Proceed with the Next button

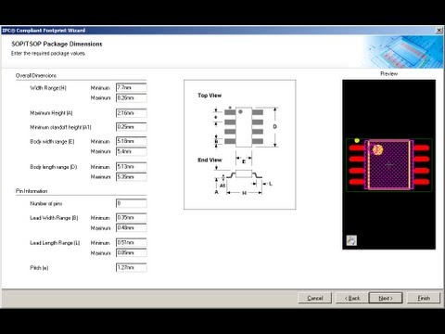[386, 298]
